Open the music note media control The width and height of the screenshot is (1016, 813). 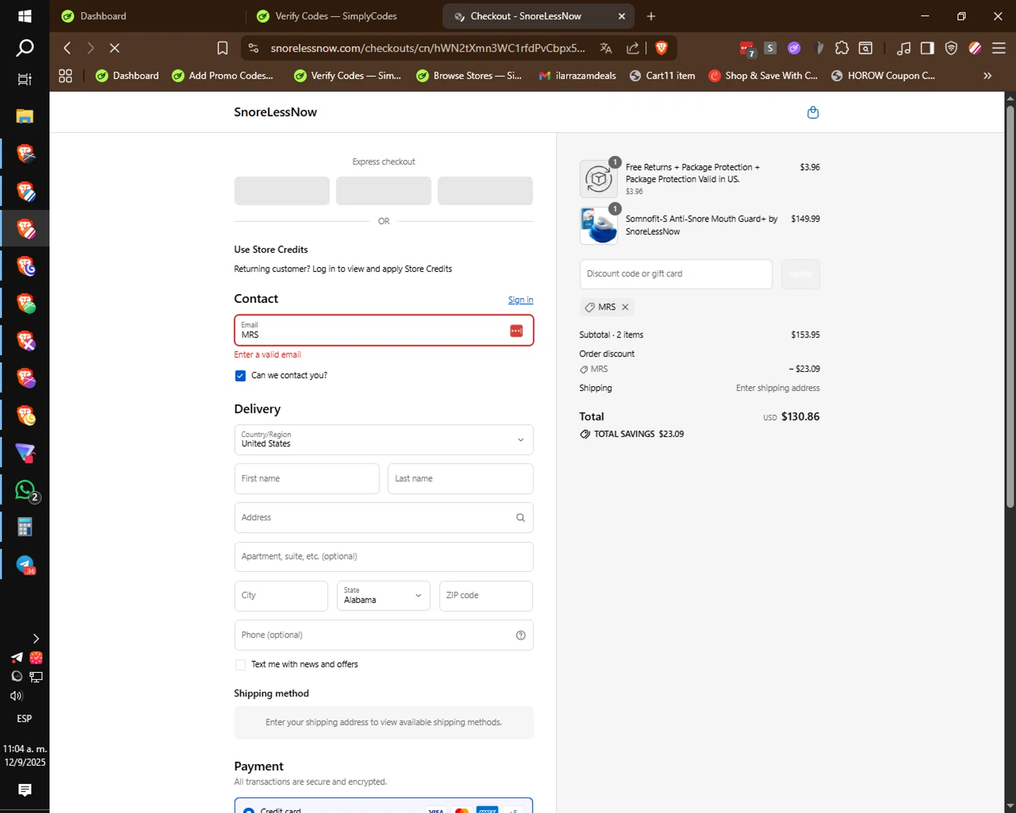pyautogui.click(x=904, y=48)
